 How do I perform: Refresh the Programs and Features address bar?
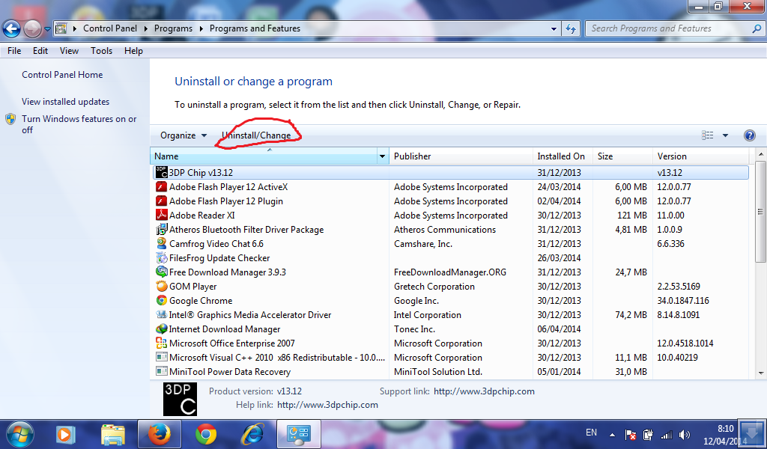pos(570,28)
